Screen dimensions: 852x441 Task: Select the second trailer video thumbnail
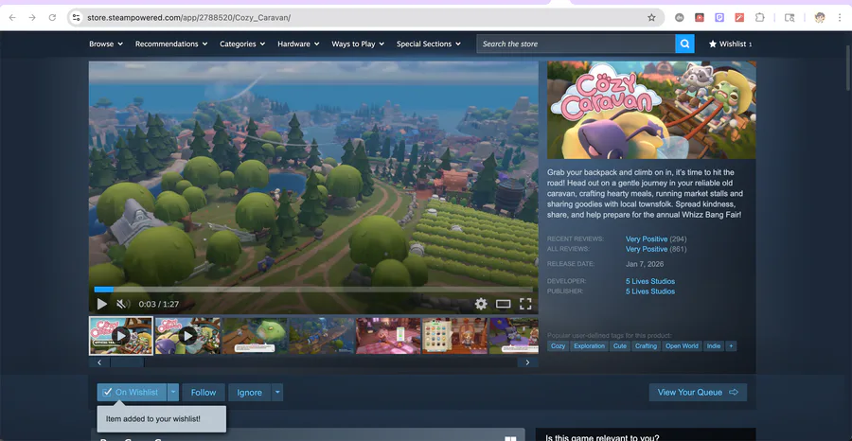(187, 336)
